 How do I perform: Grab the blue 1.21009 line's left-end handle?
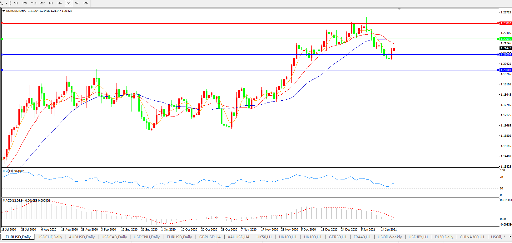click(x=2, y=55)
